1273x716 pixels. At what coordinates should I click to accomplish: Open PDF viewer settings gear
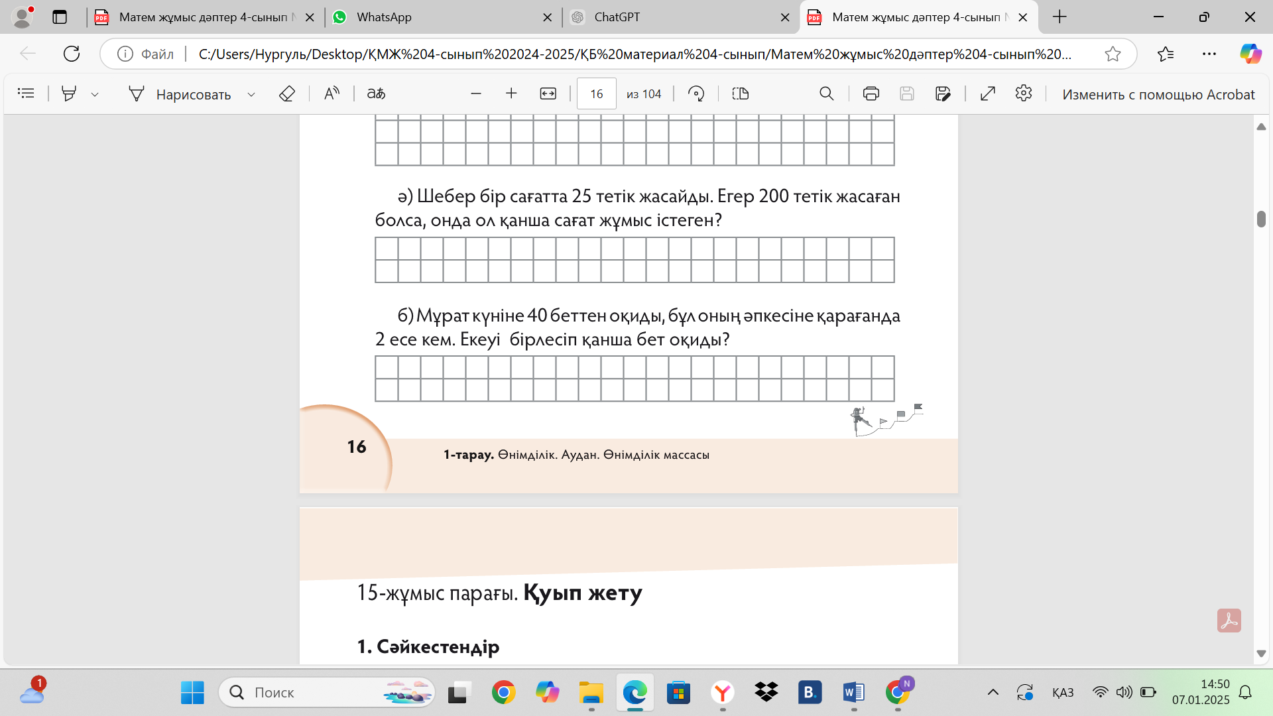coord(1023,93)
